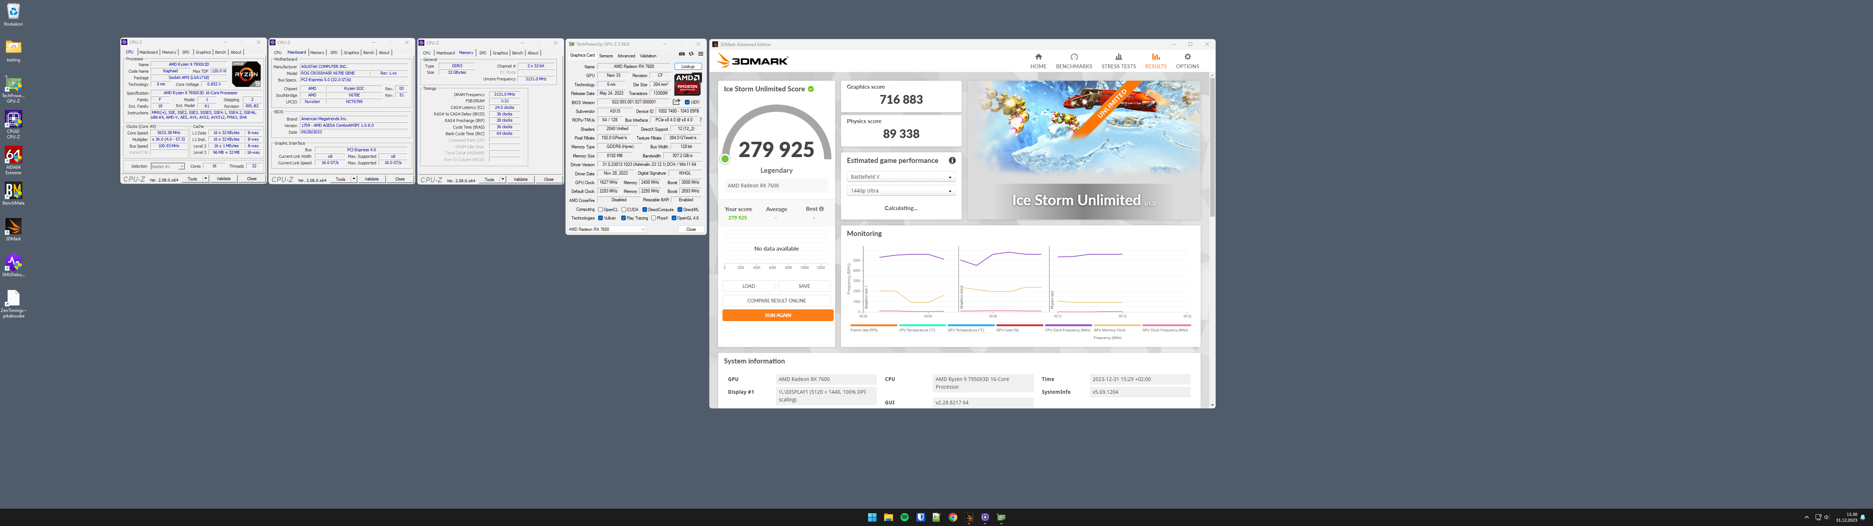Open the SMUDebug desktop shortcut
The width and height of the screenshot is (1873, 526).
(x=13, y=265)
